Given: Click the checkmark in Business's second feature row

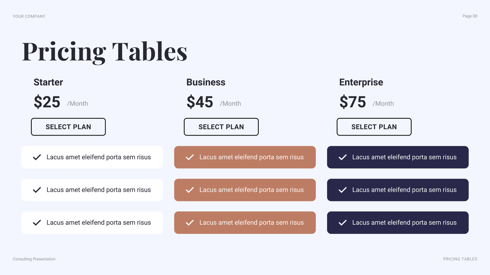Looking at the screenshot, I should 190,190.
